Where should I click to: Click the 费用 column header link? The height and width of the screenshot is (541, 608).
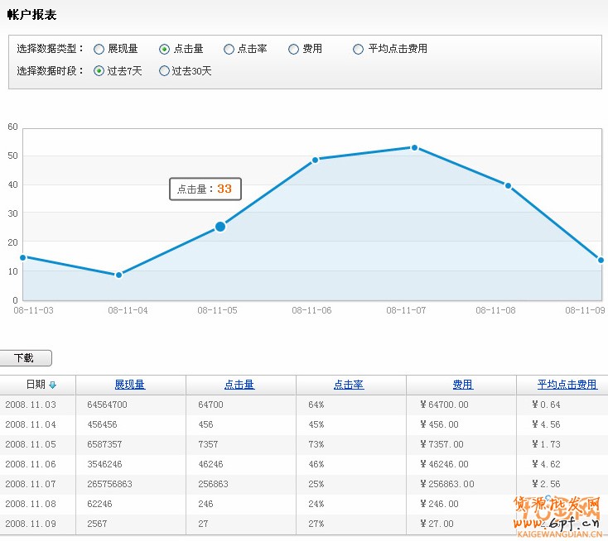coord(462,385)
